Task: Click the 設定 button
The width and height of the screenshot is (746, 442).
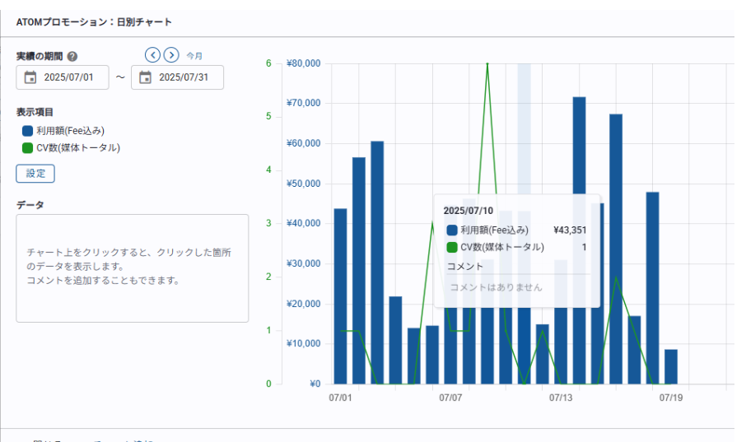Action: (35, 174)
